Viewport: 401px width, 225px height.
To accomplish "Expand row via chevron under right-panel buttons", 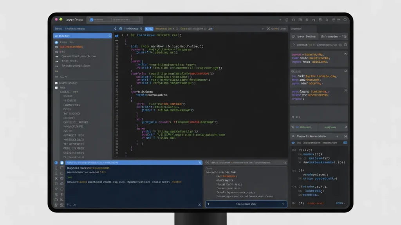I will tap(294, 45).
